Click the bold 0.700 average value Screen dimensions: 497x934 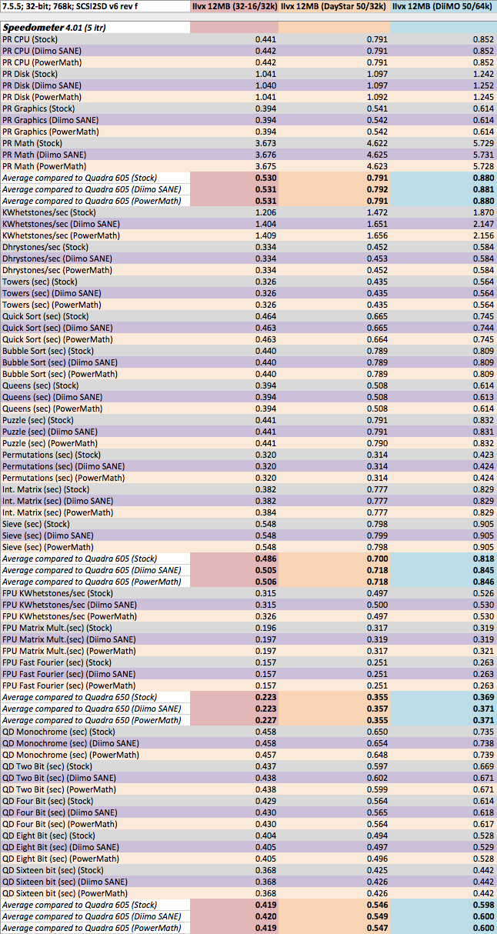point(376,559)
